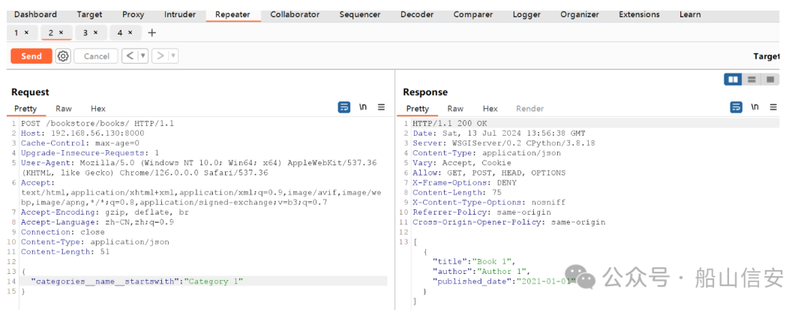Toggle word wrap icon in Response panel
The height and width of the screenshot is (310, 810).
[x=736, y=107]
